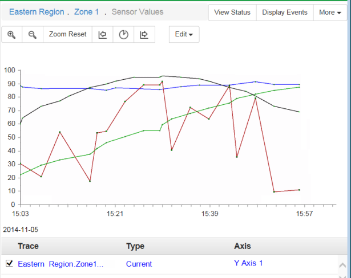The image size is (351, 278).
Task: Click the Current type link
Action: coord(139,264)
